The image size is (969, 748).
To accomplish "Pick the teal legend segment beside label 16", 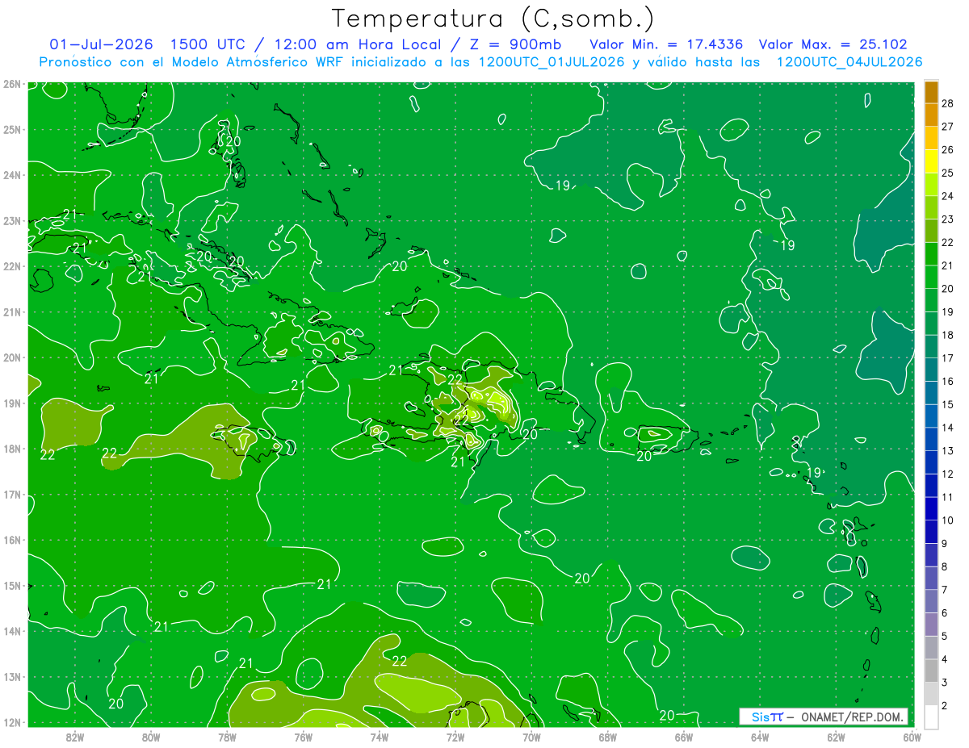I will tap(931, 370).
